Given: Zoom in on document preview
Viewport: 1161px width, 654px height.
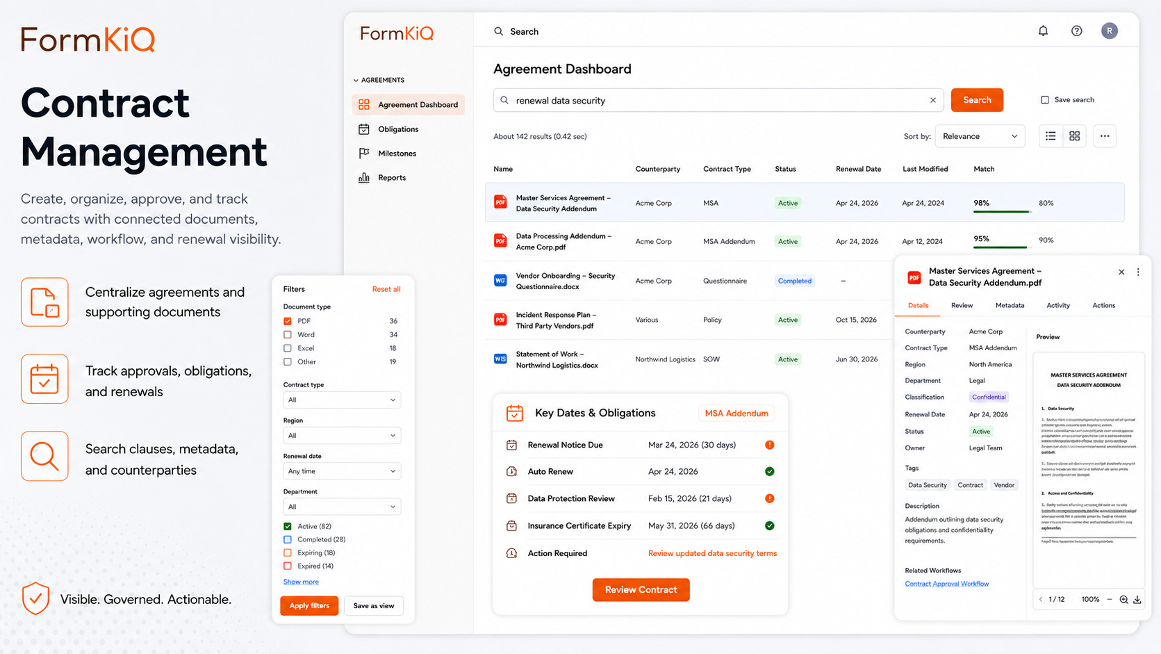Looking at the screenshot, I should point(1123,599).
